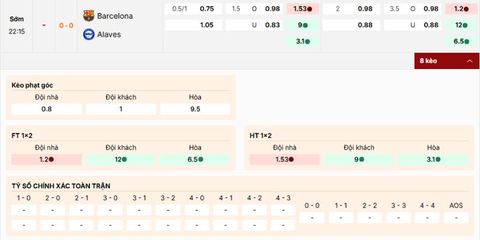Click the Barcelona club crest icon
Image resolution: width=480 pixels, height=240 pixels.
(x=89, y=16)
